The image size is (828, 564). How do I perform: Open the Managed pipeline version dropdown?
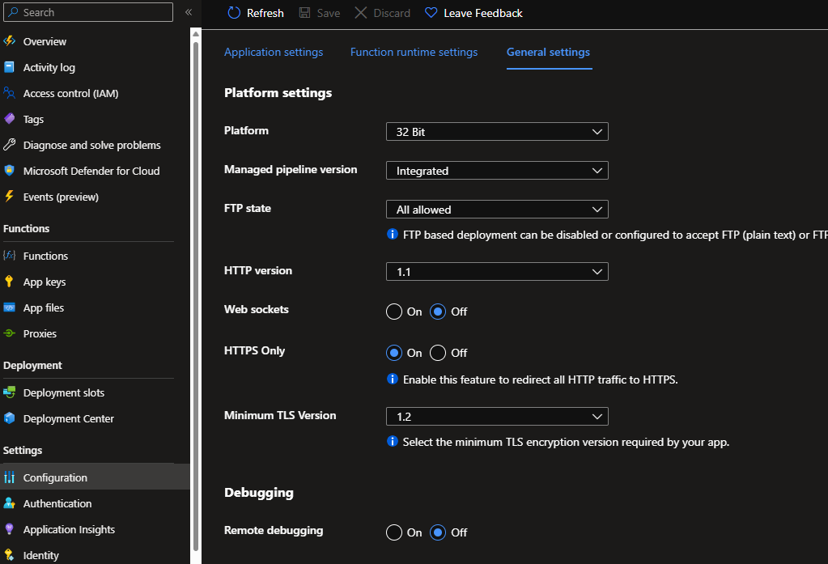pyautogui.click(x=497, y=171)
